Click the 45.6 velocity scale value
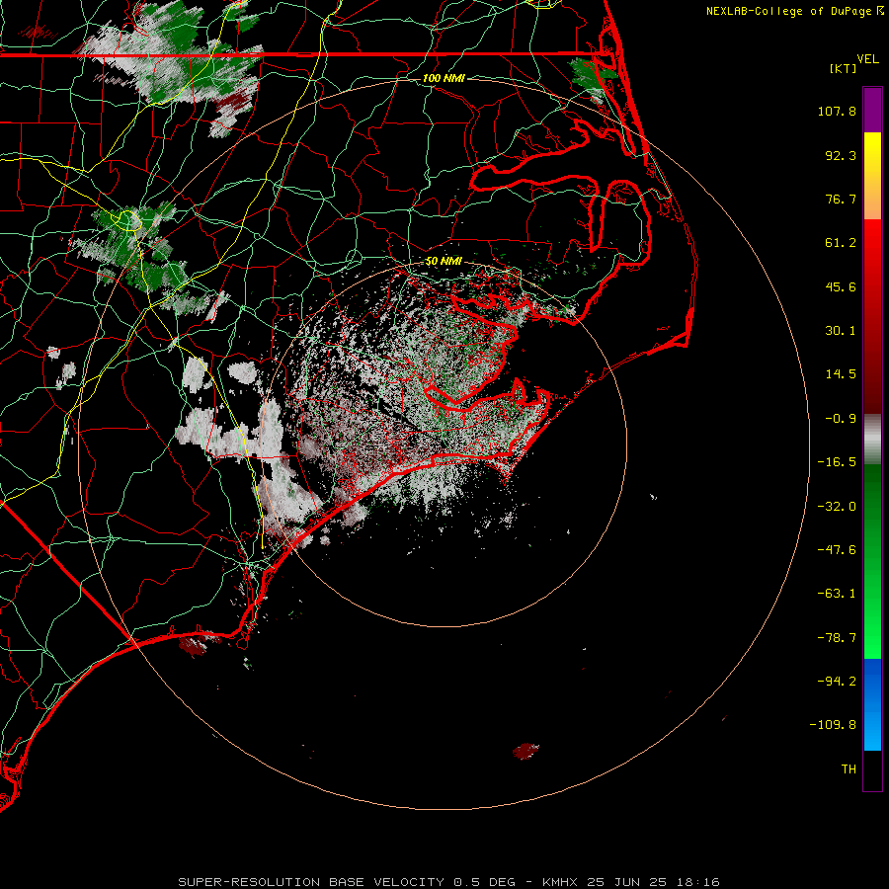 click(x=841, y=286)
